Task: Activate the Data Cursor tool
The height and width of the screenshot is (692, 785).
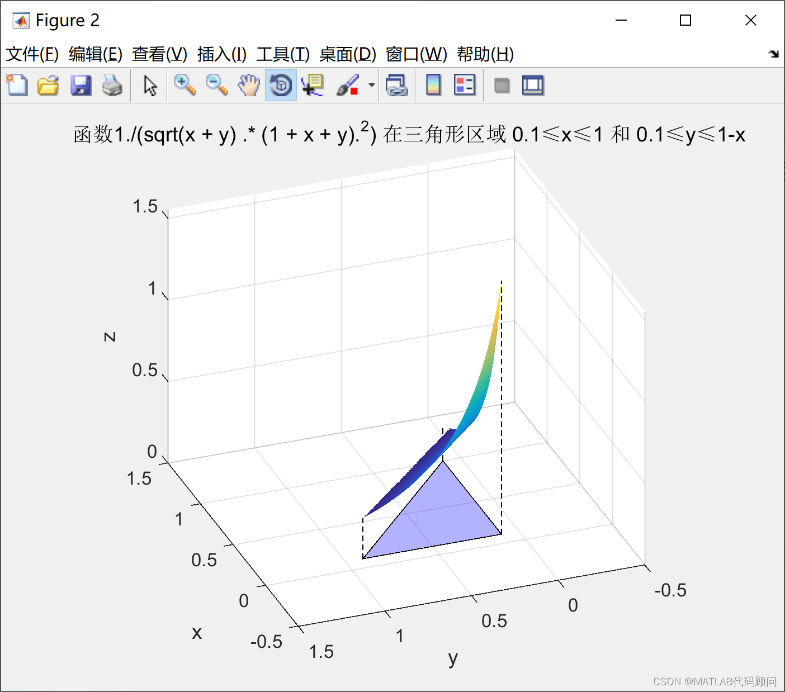Action: coord(312,85)
